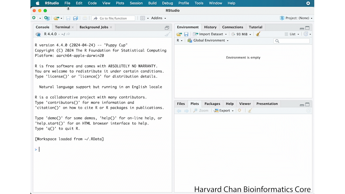
Task: Open the List view dropdown
Action: tap(292, 34)
